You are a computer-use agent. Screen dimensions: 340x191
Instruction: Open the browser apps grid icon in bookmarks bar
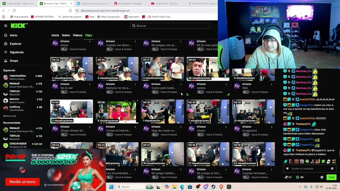click(3, 17)
